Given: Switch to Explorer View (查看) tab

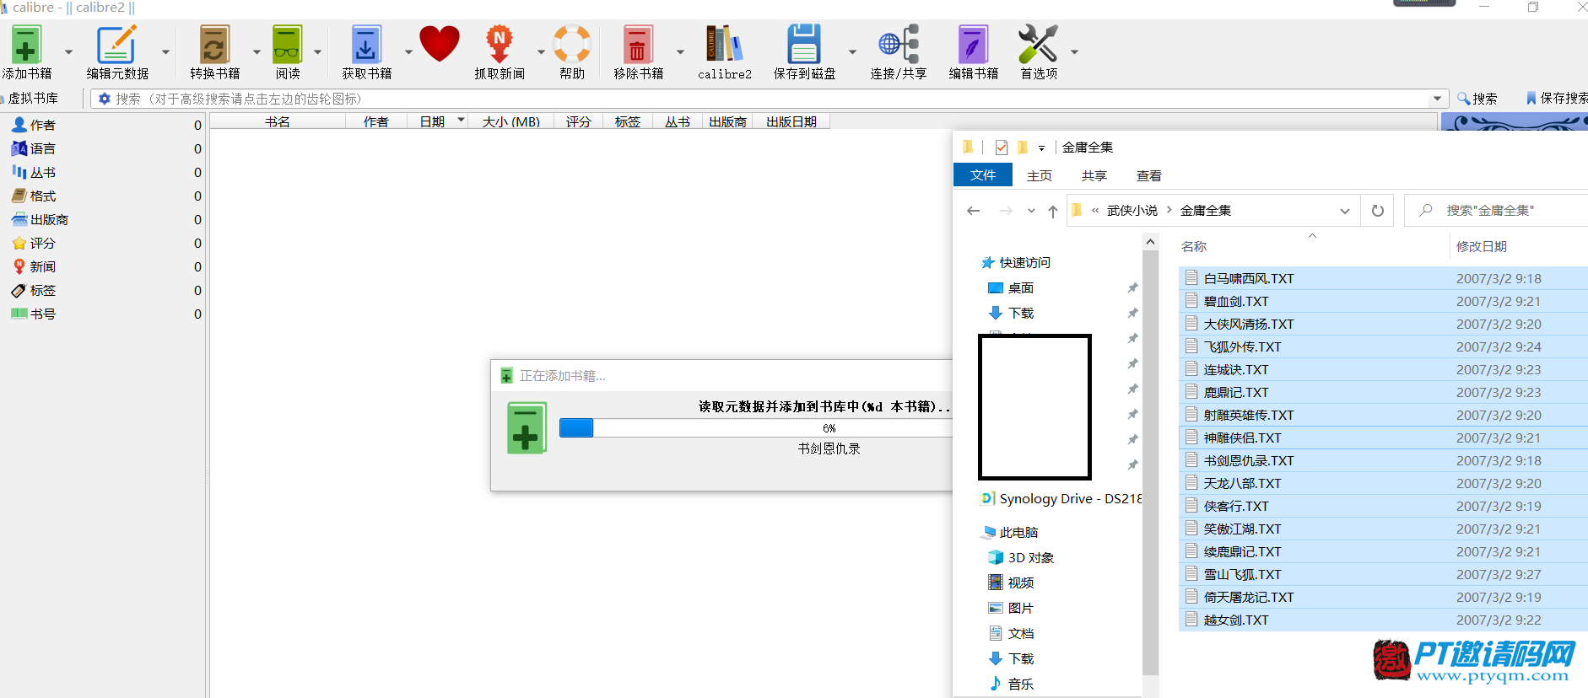Looking at the screenshot, I should click(x=1149, y=175).
